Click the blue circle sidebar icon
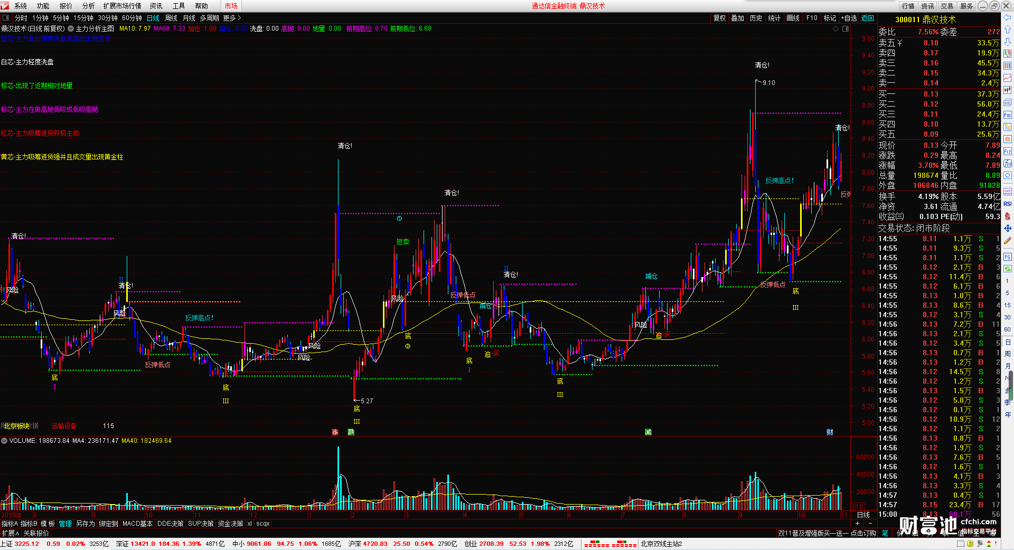Viewport: 1014px width, 550px height. [1008, 175]
